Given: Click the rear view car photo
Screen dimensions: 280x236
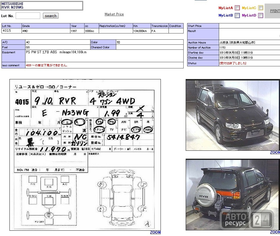Looking at the screenshot, I should coord(233,195).
